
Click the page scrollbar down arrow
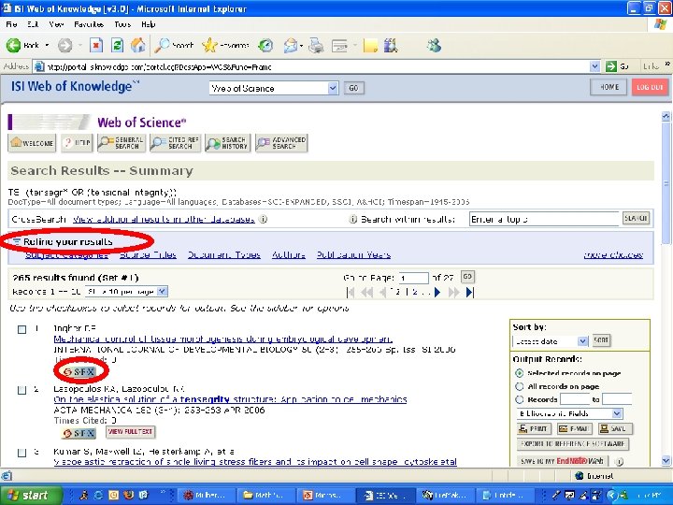pyautogui.click(x=666, y=461)
